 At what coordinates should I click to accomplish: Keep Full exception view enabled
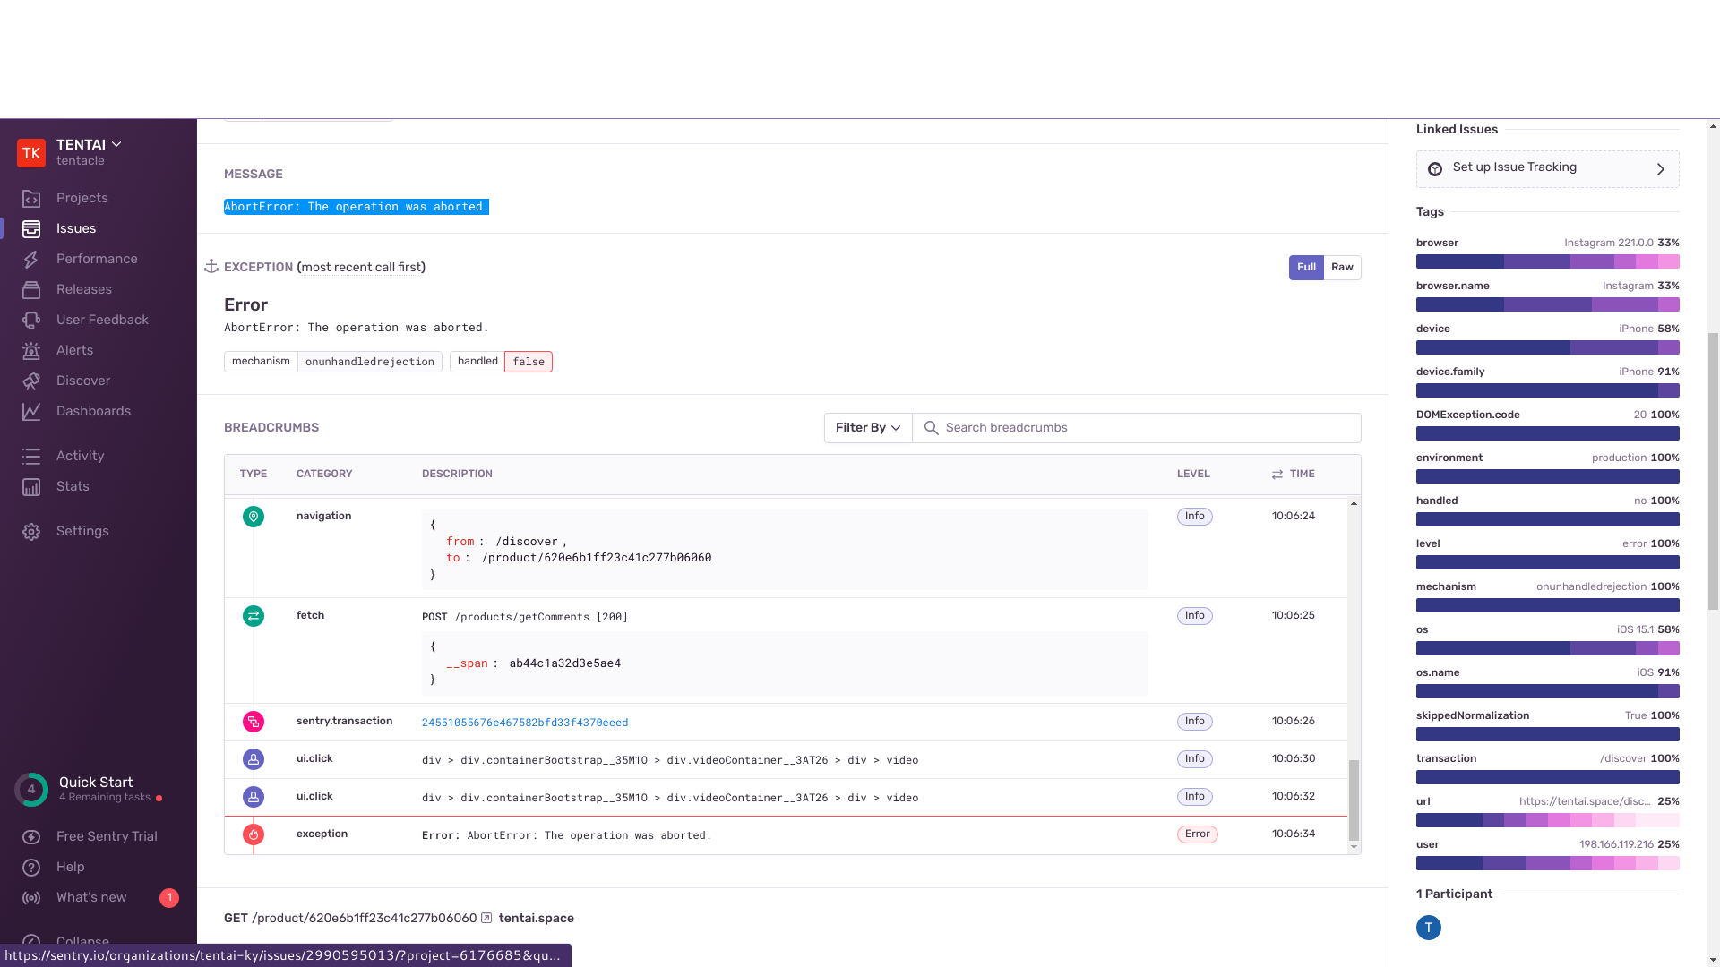(x=1305, y=267)
